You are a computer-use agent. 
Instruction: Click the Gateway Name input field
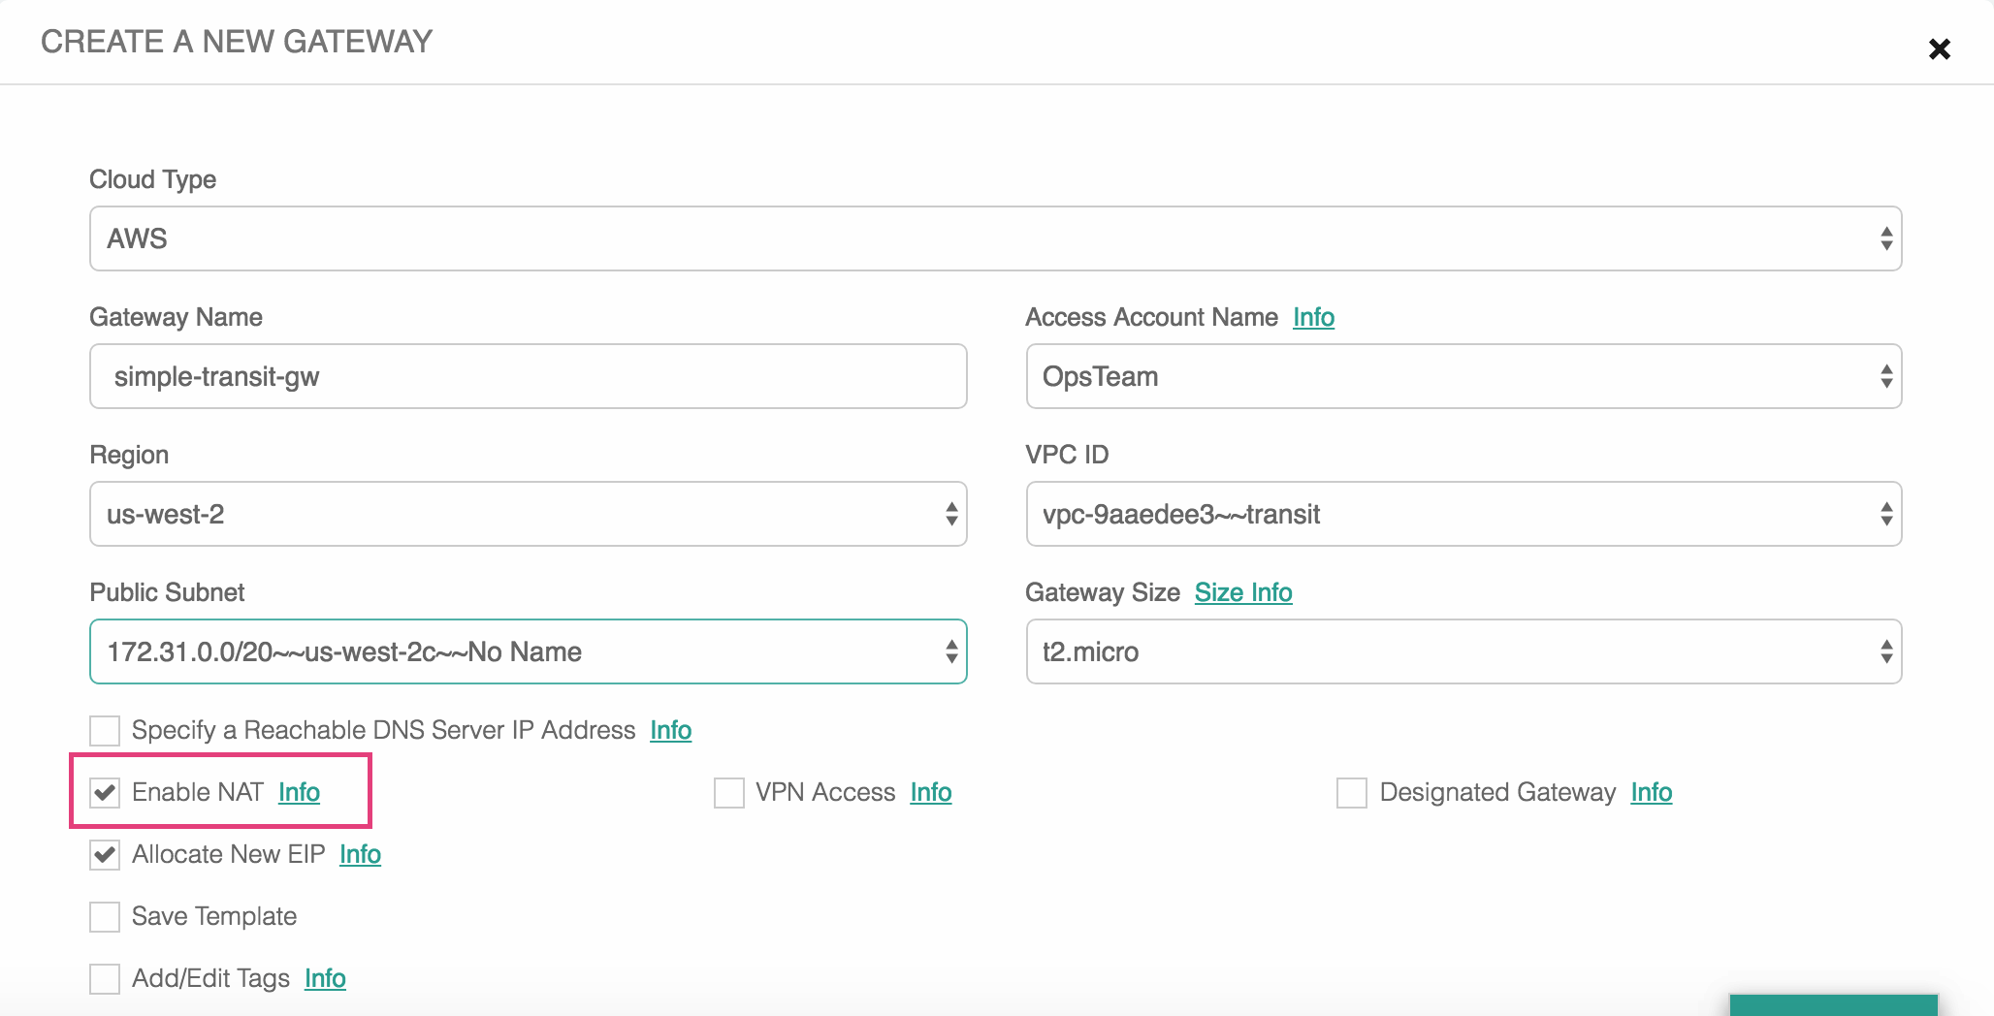528,376
